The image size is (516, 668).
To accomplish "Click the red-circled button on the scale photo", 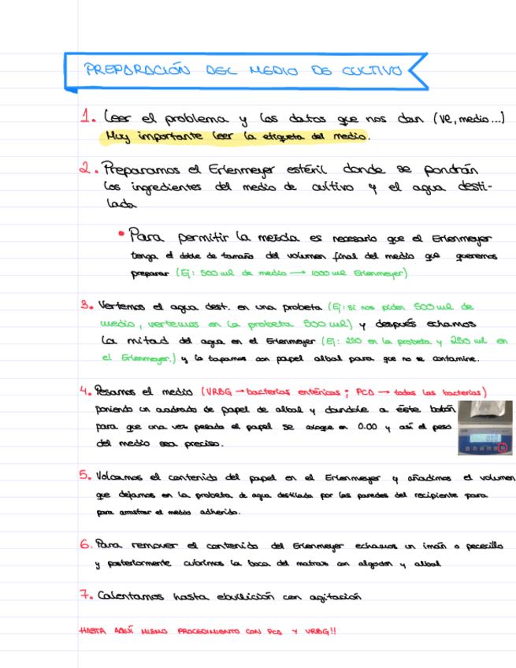I will 503,447.
